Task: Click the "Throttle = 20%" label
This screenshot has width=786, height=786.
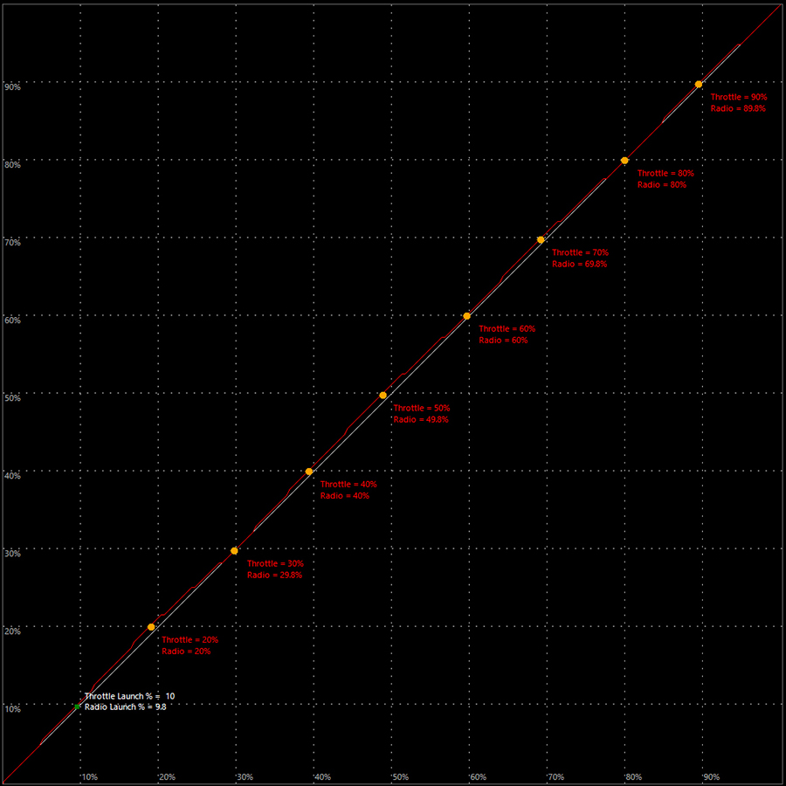Action: (x=190, y=640)
